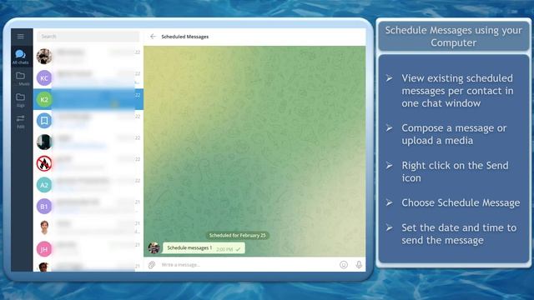Open the hamburger main menu
Image resolution: width=534 pixels, height=300 pixels.
20,37
